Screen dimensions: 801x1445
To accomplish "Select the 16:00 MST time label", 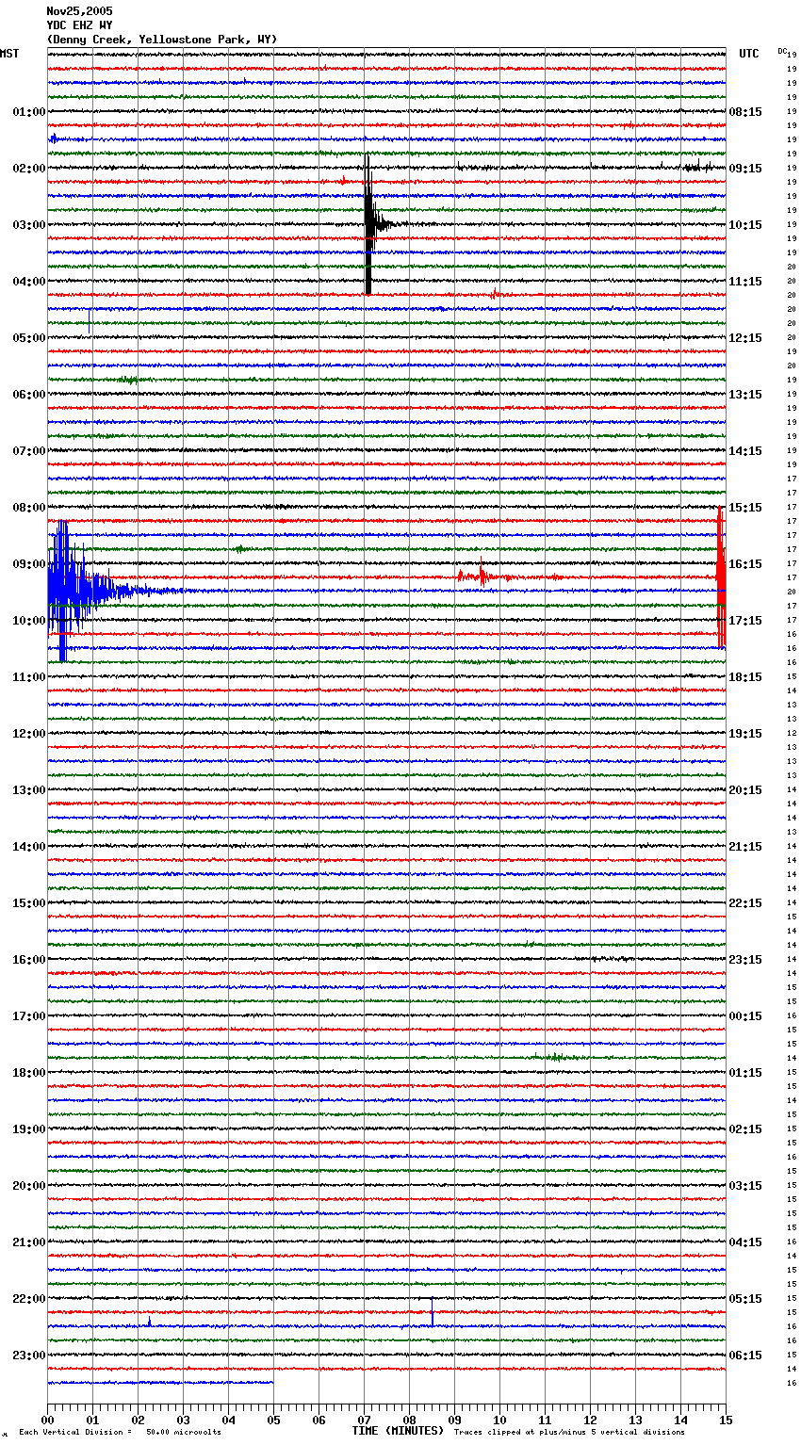I will [28, 960].
